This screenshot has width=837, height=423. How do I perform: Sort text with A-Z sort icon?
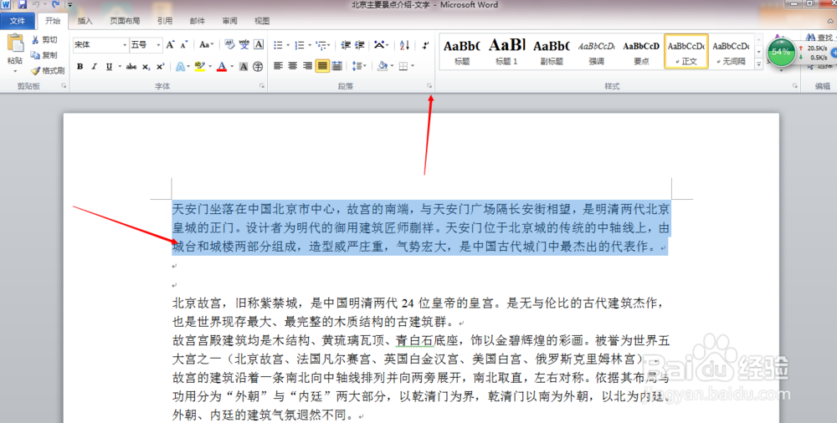click(x=404, y=45)
